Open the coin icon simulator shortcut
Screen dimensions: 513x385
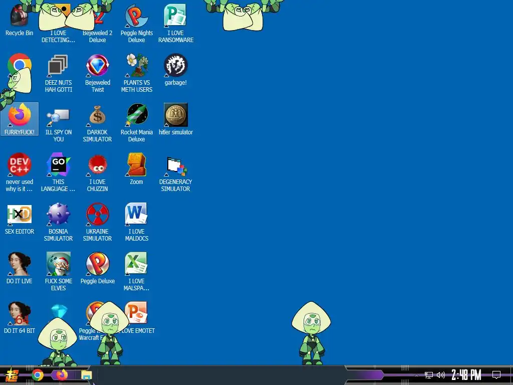pyautogui.click(x=176, y=119)
